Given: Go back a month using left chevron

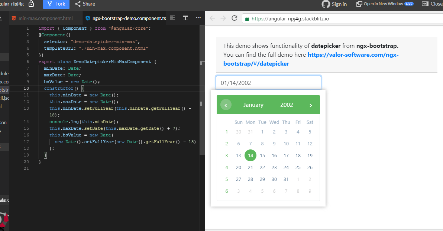Looking at the screenshot, I should click(x=226, y=105).
